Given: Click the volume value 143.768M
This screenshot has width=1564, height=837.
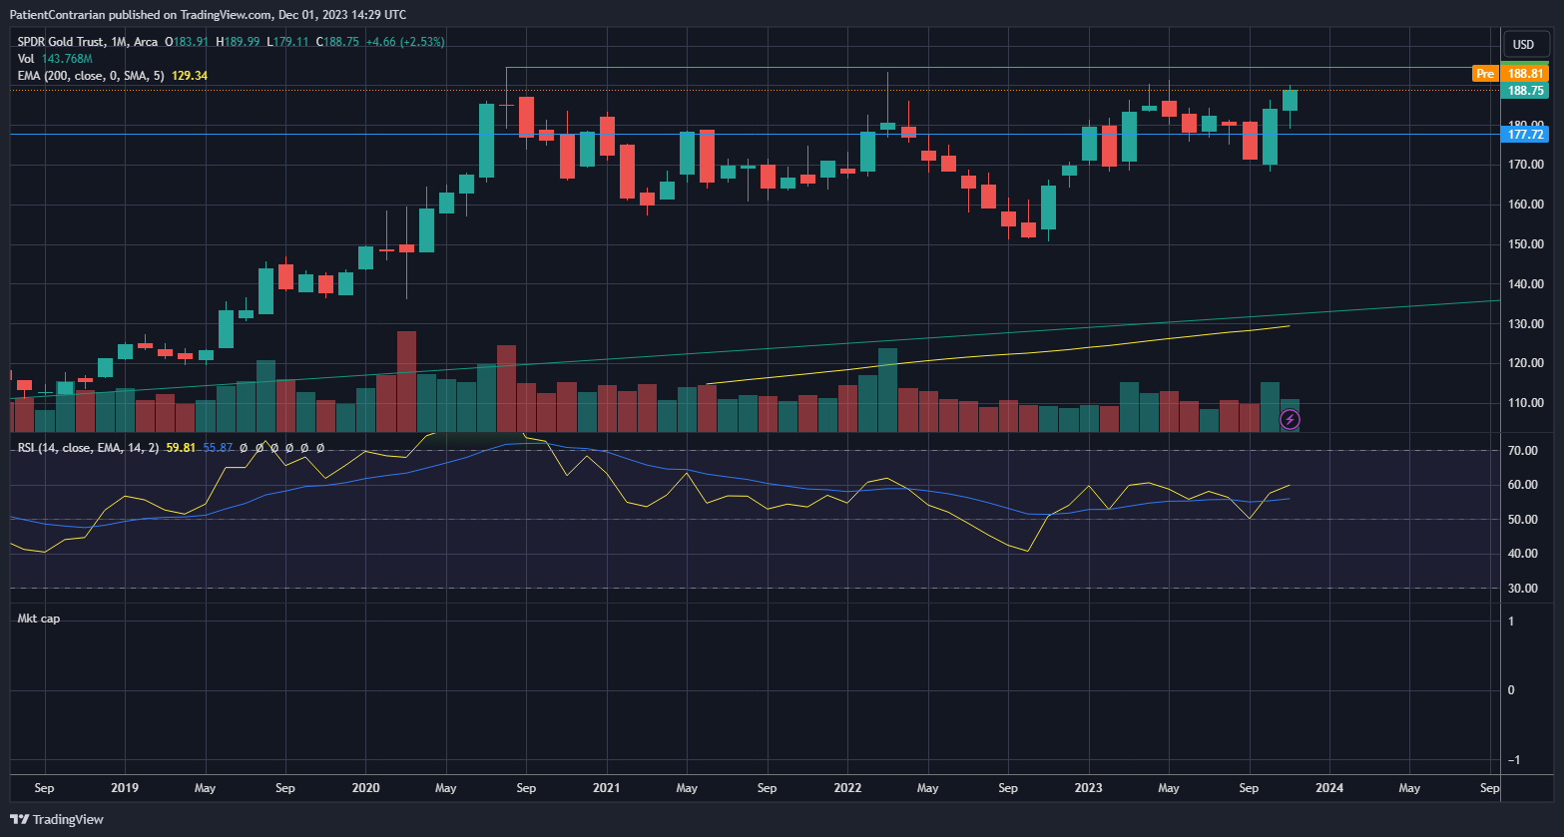Looking at the screenshot, I should 67,59.
